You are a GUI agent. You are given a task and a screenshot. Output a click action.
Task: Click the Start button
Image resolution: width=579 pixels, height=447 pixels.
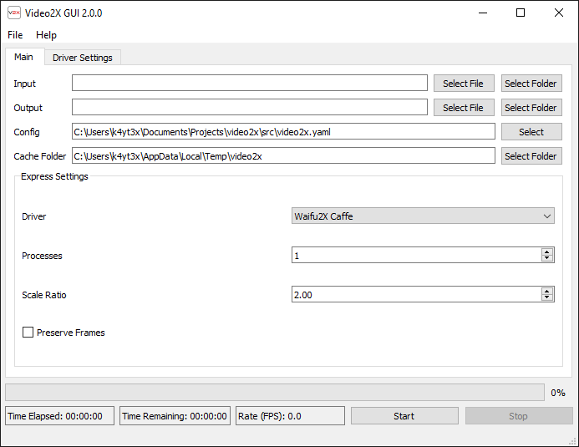(x=404, y=416)
